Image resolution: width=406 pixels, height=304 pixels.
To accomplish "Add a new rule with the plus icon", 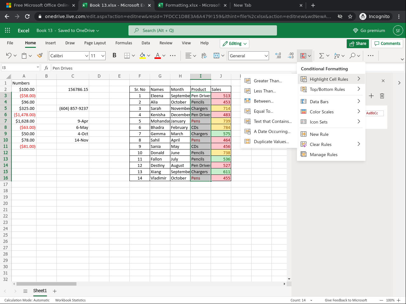I will coord(371,96).
